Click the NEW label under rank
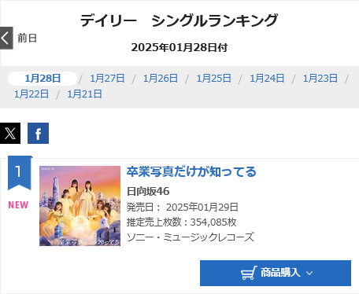The image size is (359, 294). pos(18,205)
